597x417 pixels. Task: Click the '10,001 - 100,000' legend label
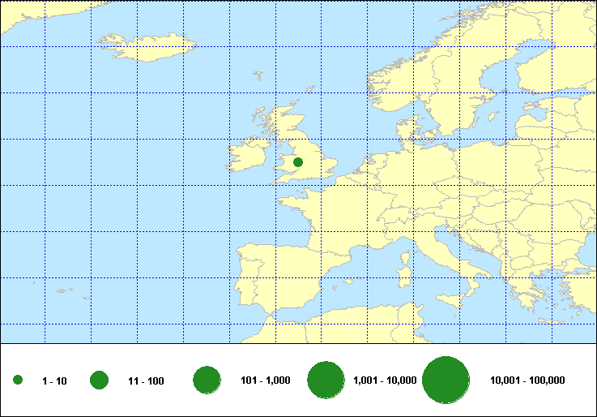(x=527, y=380)
